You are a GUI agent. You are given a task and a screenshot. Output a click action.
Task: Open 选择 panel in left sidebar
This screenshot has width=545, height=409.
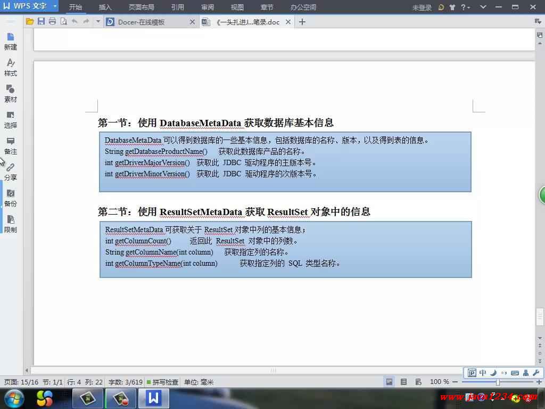click(11, 120)
